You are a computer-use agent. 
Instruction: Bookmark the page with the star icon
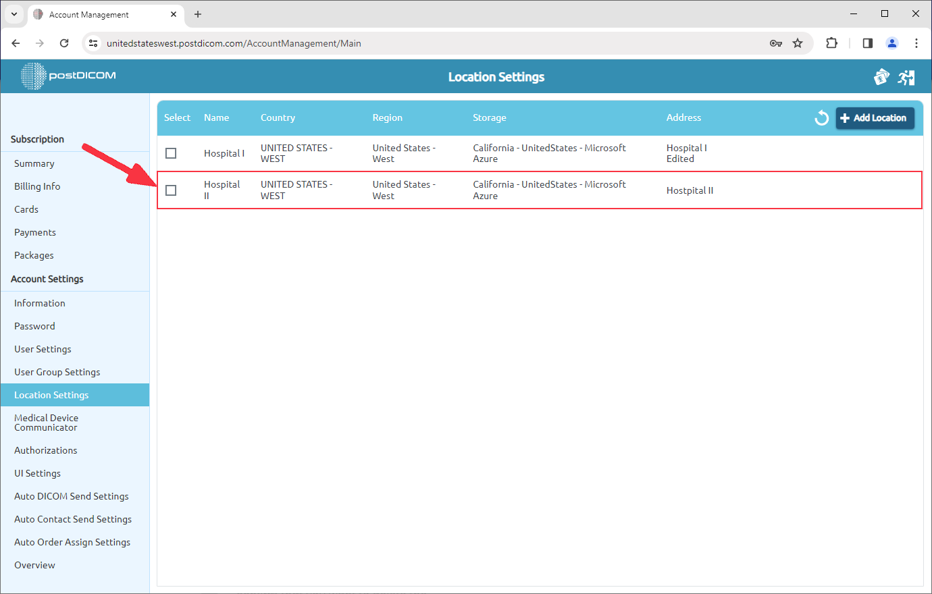coord(798,43)
